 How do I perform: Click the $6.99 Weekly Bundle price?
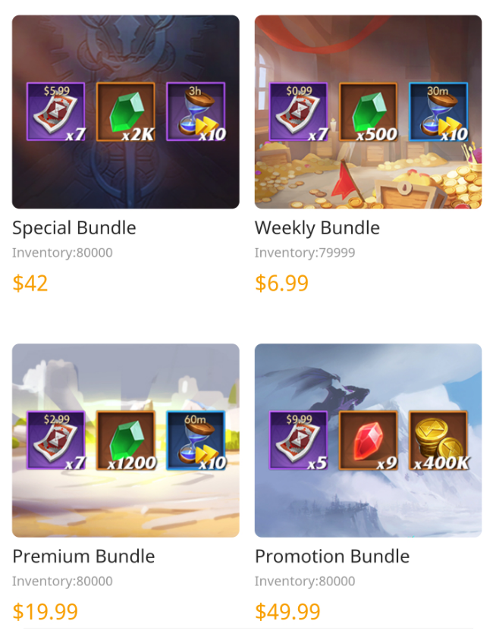click(x=281, y=283)
